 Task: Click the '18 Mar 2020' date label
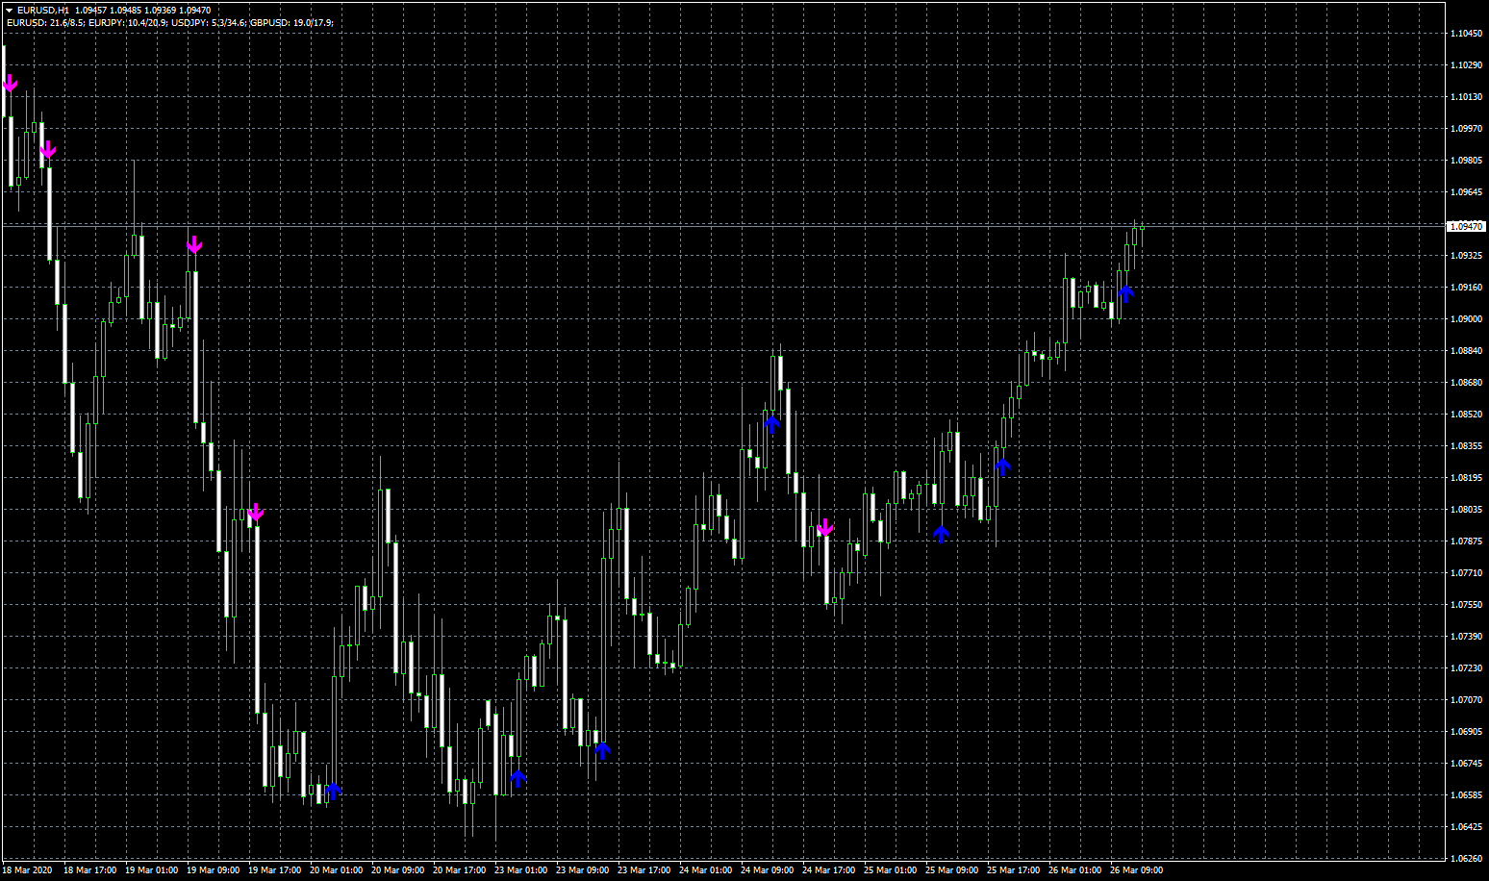click(28, 870)
